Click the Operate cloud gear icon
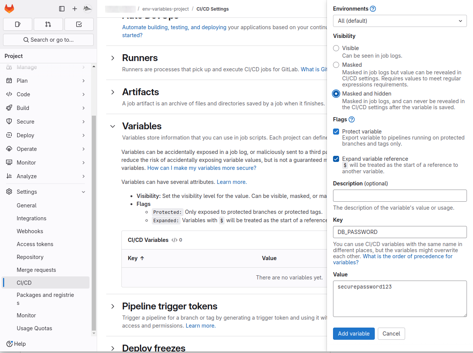 pos(9,149)
